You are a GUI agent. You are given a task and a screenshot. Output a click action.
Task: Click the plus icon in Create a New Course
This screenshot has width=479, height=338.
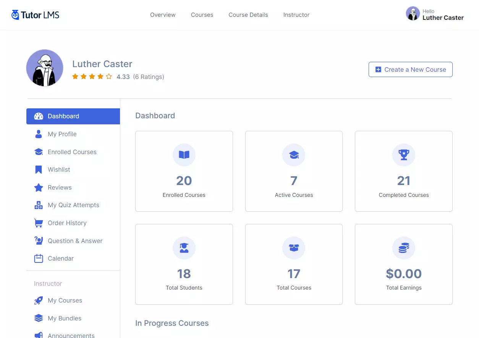378,69
